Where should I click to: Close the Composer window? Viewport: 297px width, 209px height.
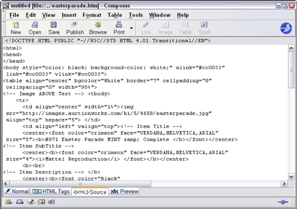coord(291,6)
